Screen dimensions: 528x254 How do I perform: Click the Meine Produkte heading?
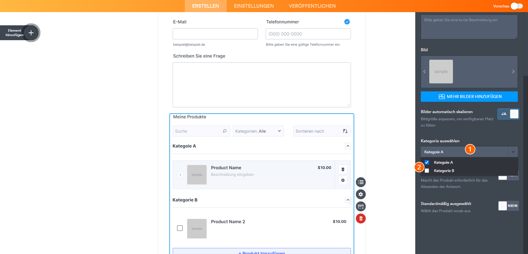point(190,117)
